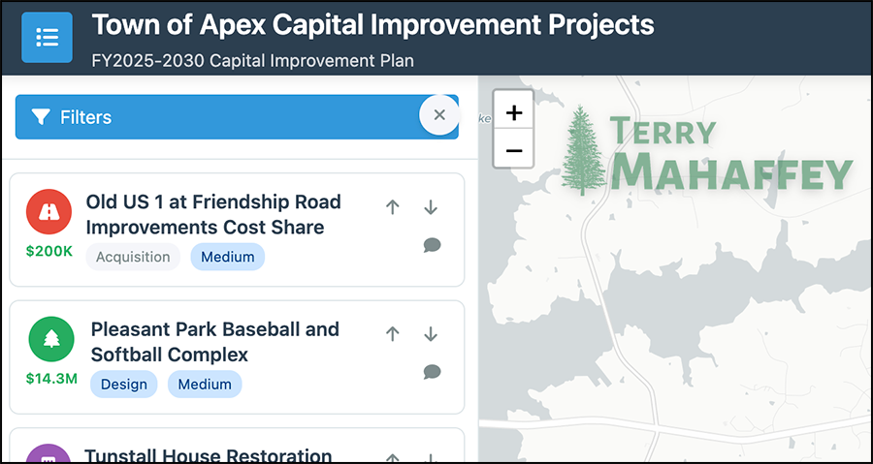Select the Acquisition tag
The width and height of the screenshot is (873, 464).
pyautogui.click(x=133, y=257)
